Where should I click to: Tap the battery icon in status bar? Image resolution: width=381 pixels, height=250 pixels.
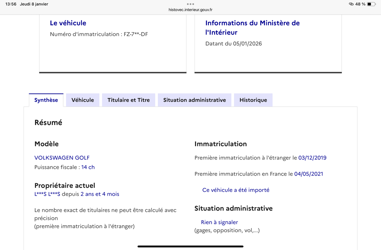coord(371,4)
